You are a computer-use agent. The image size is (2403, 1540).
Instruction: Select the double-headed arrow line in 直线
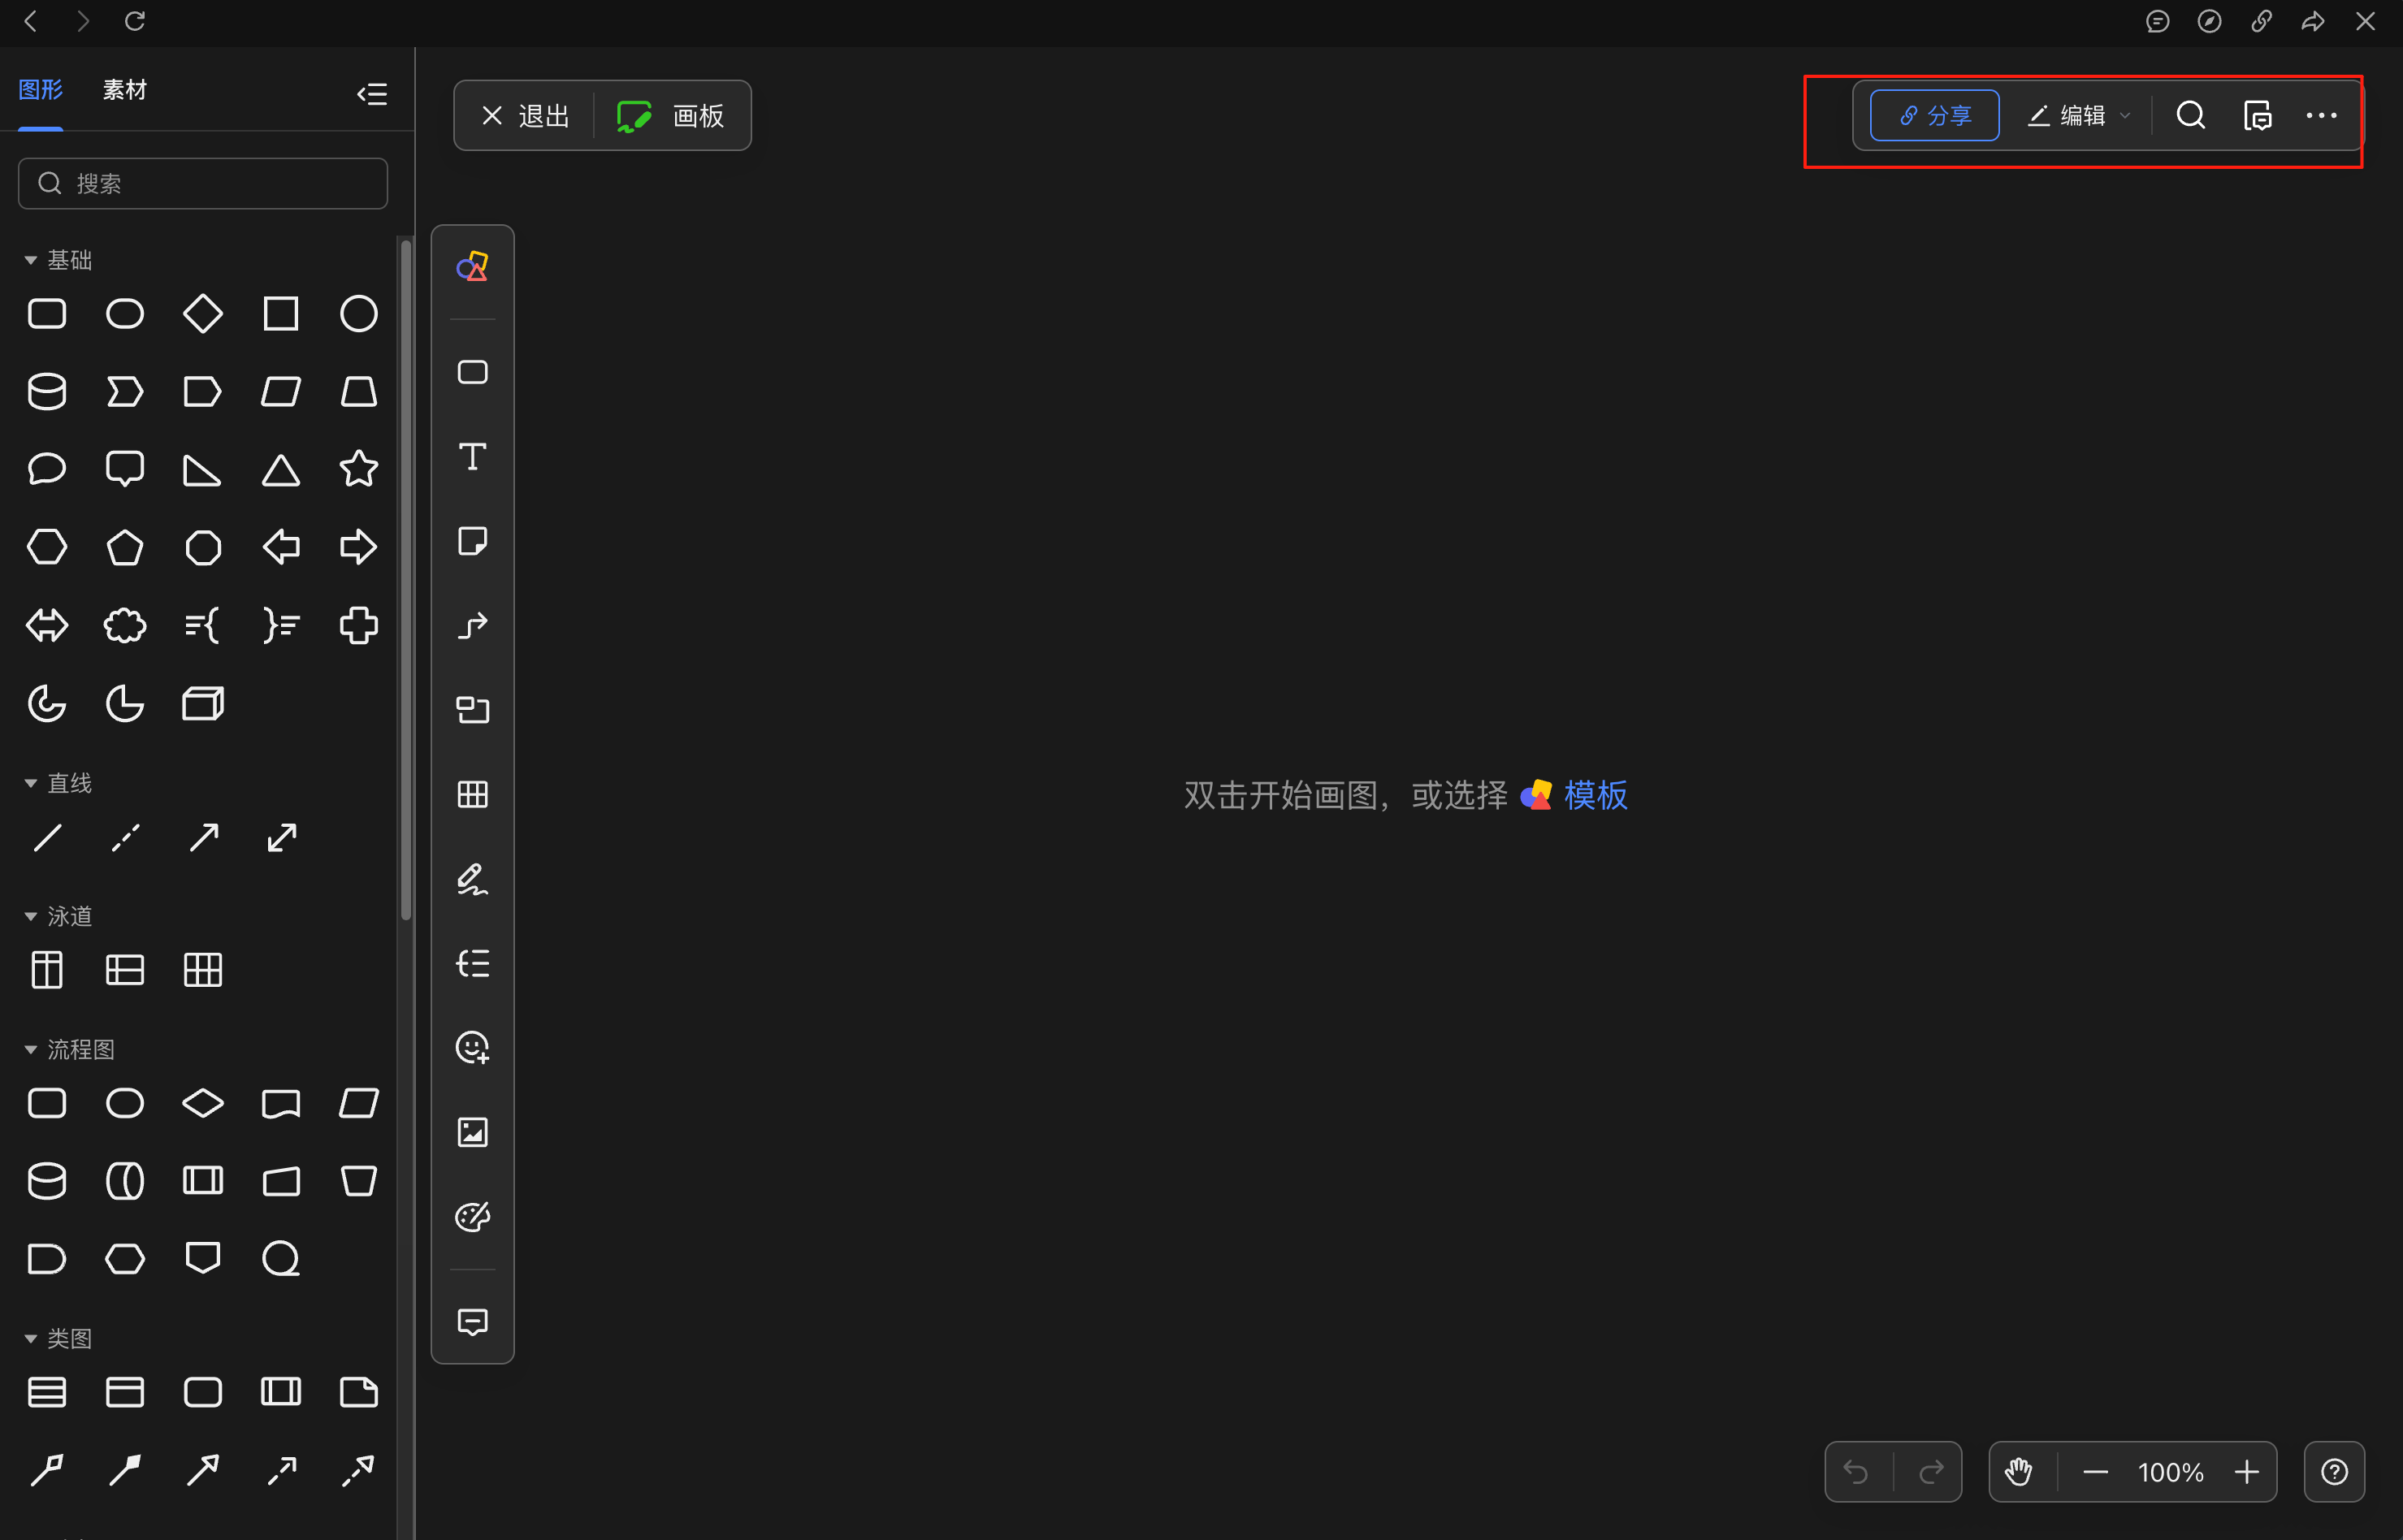(282, 838)
